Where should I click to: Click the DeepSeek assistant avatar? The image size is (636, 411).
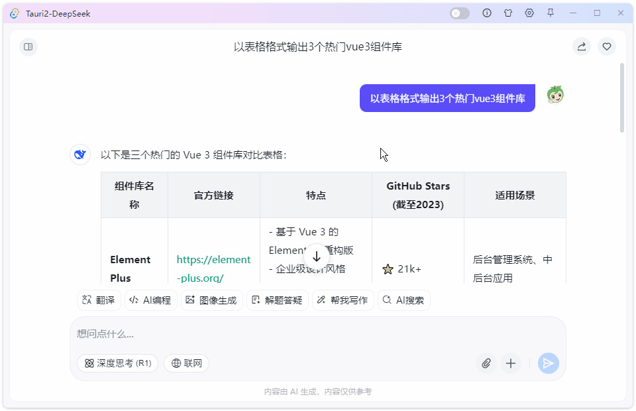80,154
